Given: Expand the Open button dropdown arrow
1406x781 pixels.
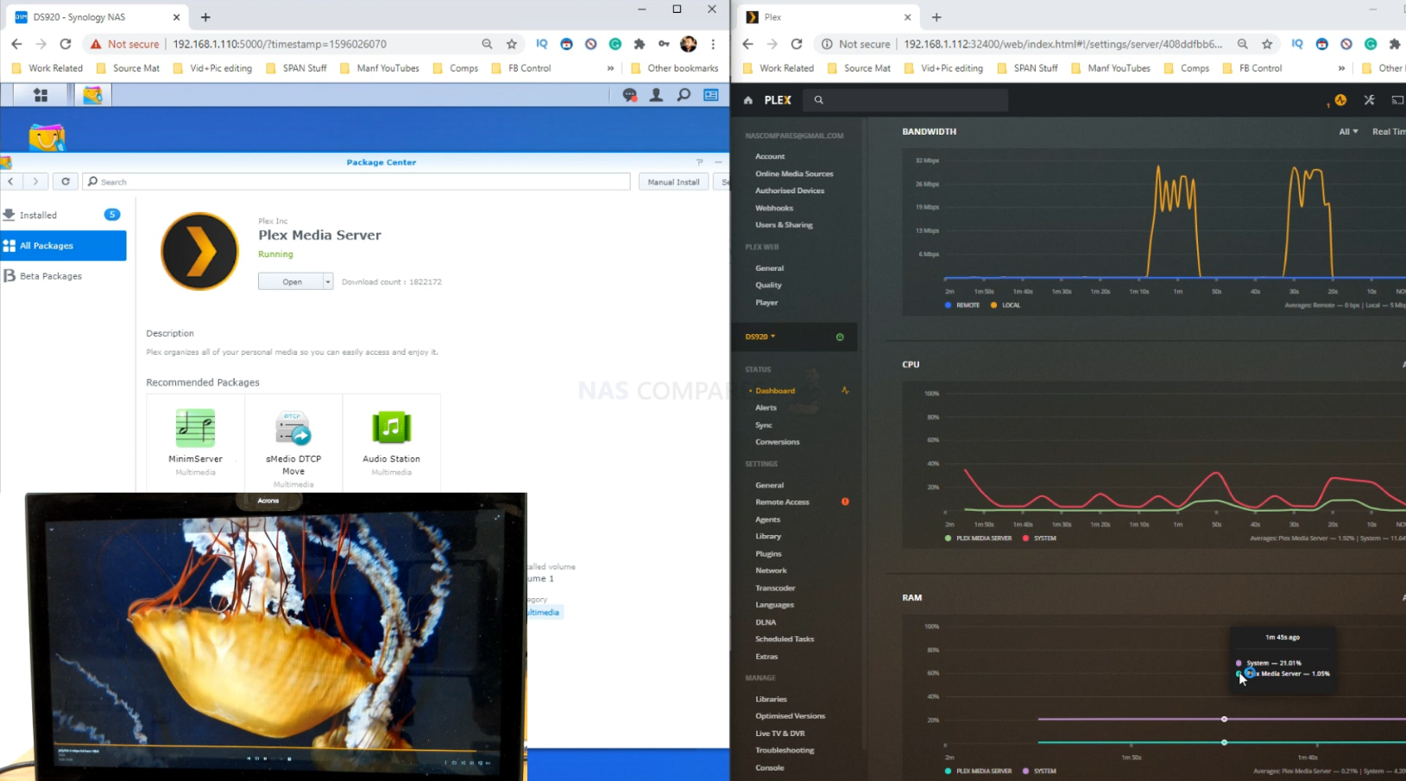Looking at the screenshot, I should pos(328,281).
